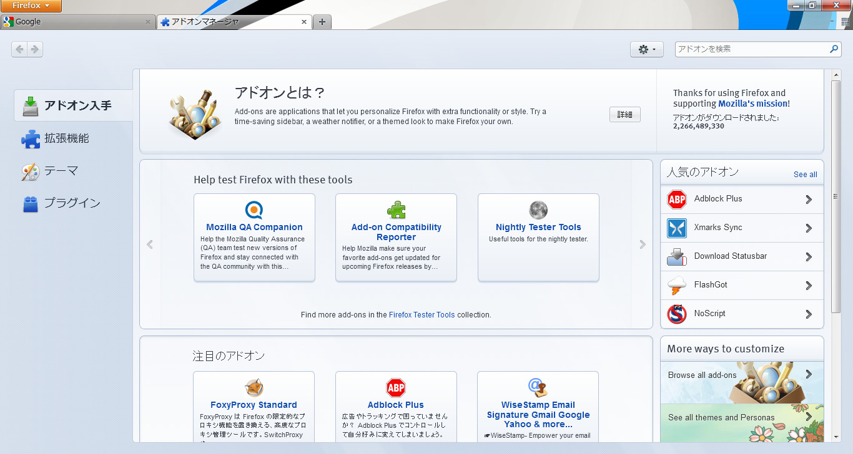Select the 拡張機能 sidebar category
853x454 pixels.
pyautogui.click(x=73, y=138)
